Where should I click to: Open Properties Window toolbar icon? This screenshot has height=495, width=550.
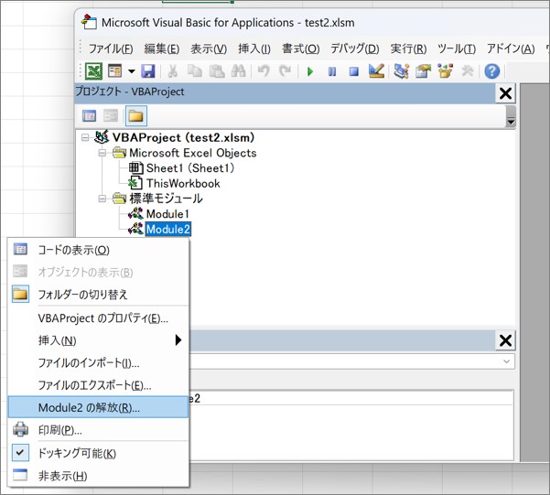click(x=424, y=71)
